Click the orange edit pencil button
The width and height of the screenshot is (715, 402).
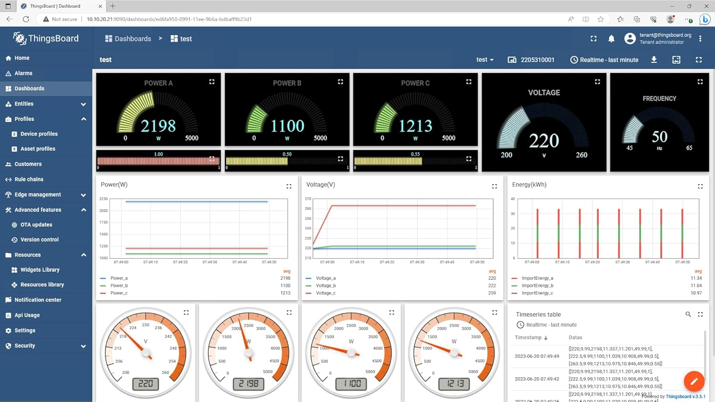pos(694,381)
